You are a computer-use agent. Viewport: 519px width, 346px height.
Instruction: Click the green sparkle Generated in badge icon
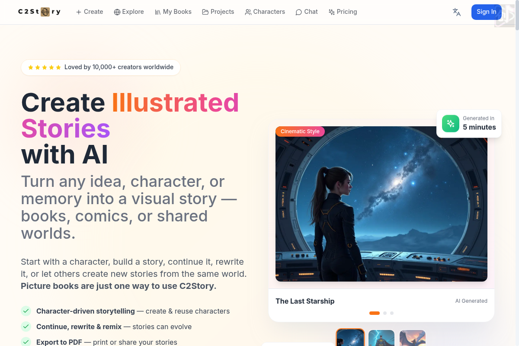(x=451, y=123)
